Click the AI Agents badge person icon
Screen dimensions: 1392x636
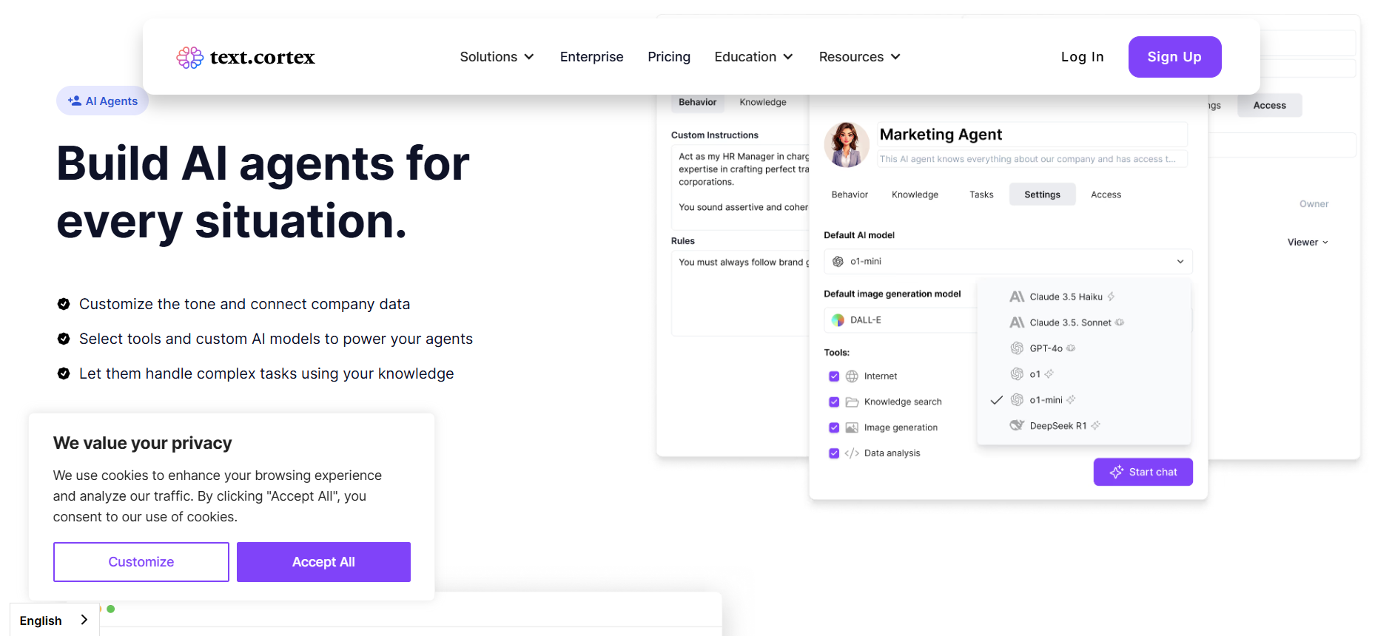75,101
